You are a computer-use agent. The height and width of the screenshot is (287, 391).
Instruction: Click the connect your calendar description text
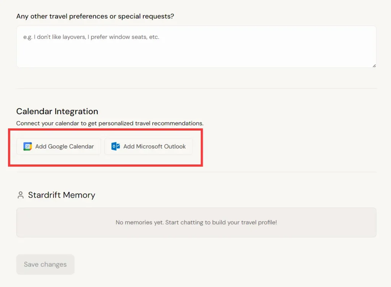click(110, 123)
